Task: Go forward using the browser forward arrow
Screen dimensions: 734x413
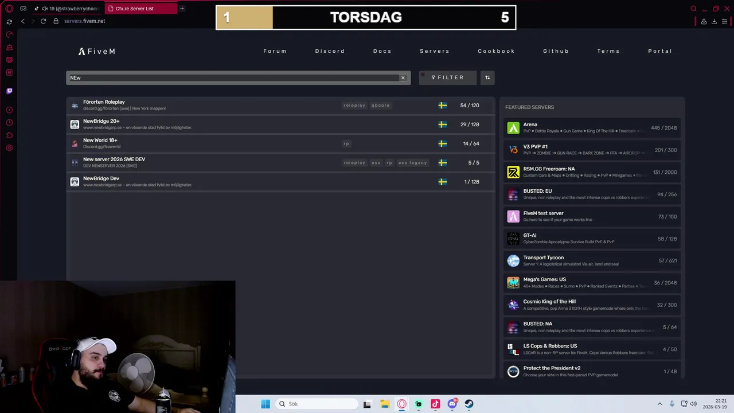Action: click(x=33, y=21)
